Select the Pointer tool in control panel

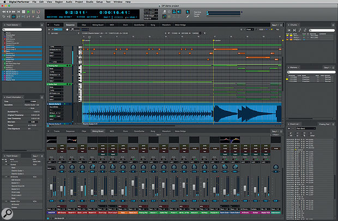[188, 11]
